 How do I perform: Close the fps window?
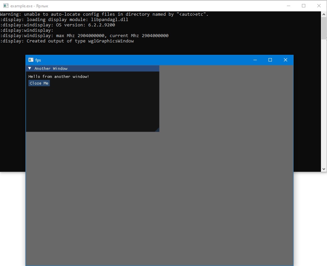(x=285, y=60)
